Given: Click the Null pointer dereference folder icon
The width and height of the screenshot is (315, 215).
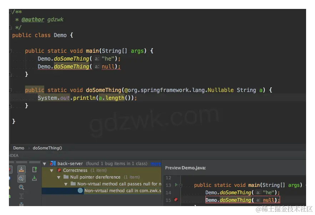Looking at the screenshot, I should point(66,177).
